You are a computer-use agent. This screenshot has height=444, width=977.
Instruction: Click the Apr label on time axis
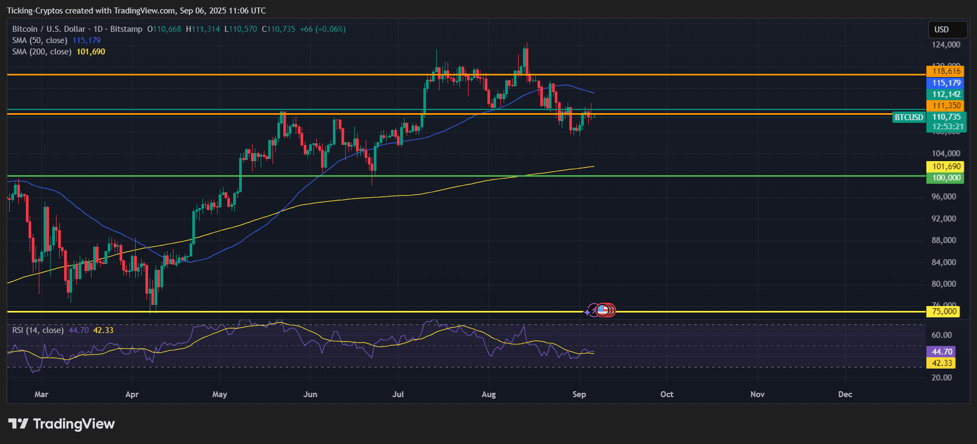(132, 394)
